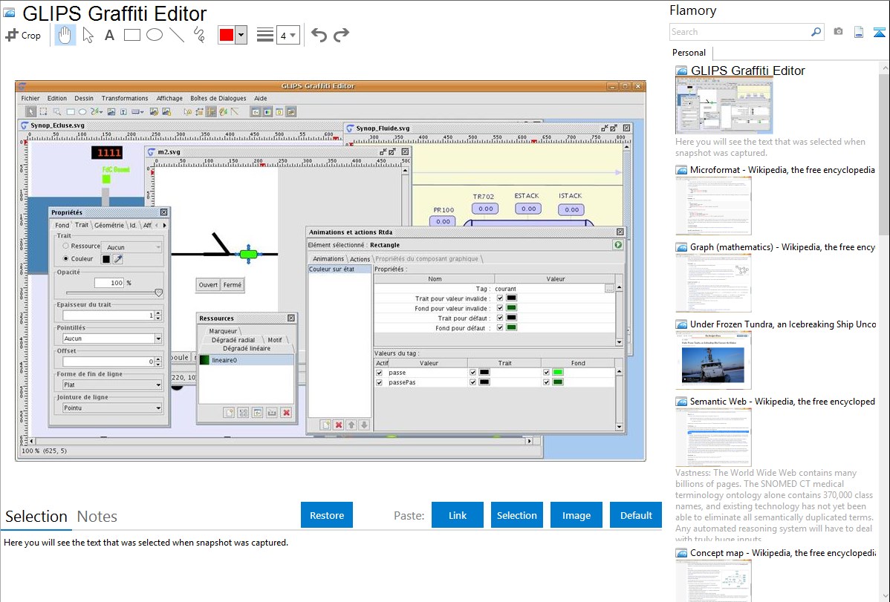Click the green play icon in Animations panel
890x602 pixels.
pos(617,244)
